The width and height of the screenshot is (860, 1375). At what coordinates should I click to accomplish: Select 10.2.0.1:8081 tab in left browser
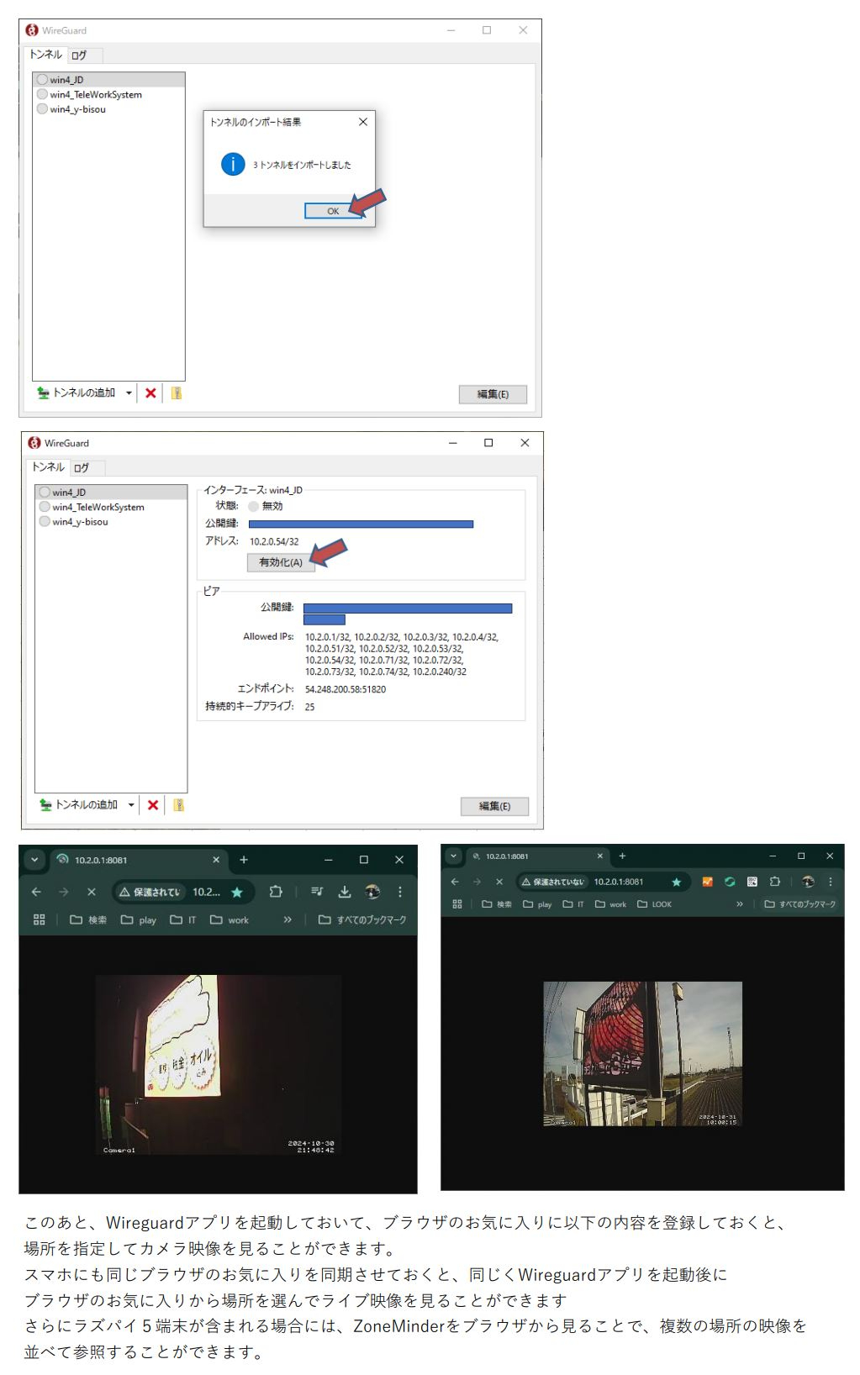(x=139, y=860)
